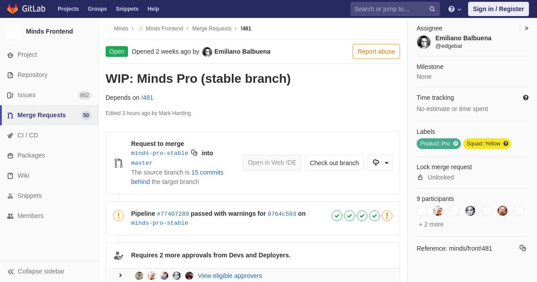Screen dimensions: 537x282
Task: Open the Project sidebar item
Action: coord(49,55)
